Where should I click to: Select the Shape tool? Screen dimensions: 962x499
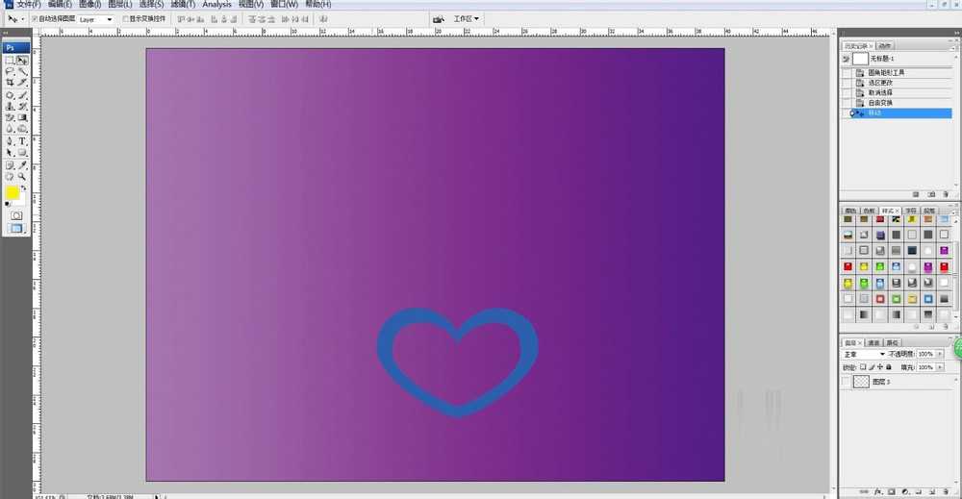(22, 153)
